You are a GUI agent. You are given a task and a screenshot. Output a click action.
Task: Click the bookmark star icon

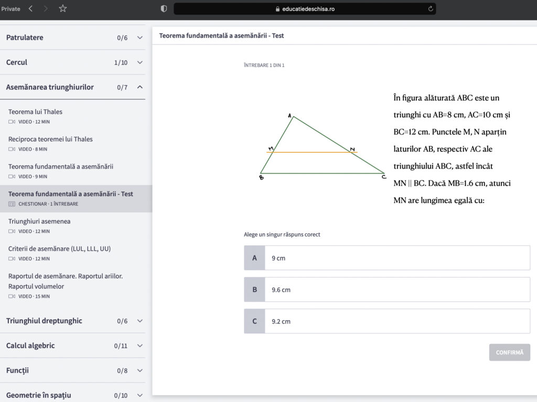point(63,8)
